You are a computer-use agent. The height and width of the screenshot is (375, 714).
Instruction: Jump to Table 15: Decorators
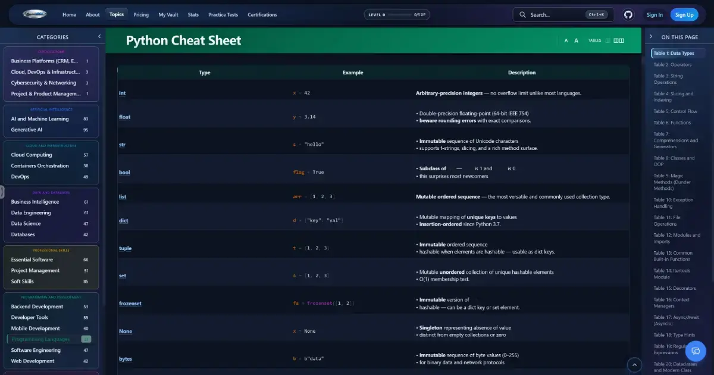[x=675, y=288]
